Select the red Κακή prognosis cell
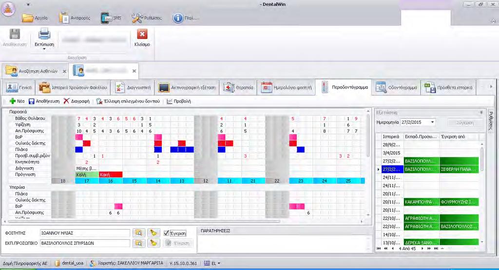The image size is (499, 270). [111, 175]
